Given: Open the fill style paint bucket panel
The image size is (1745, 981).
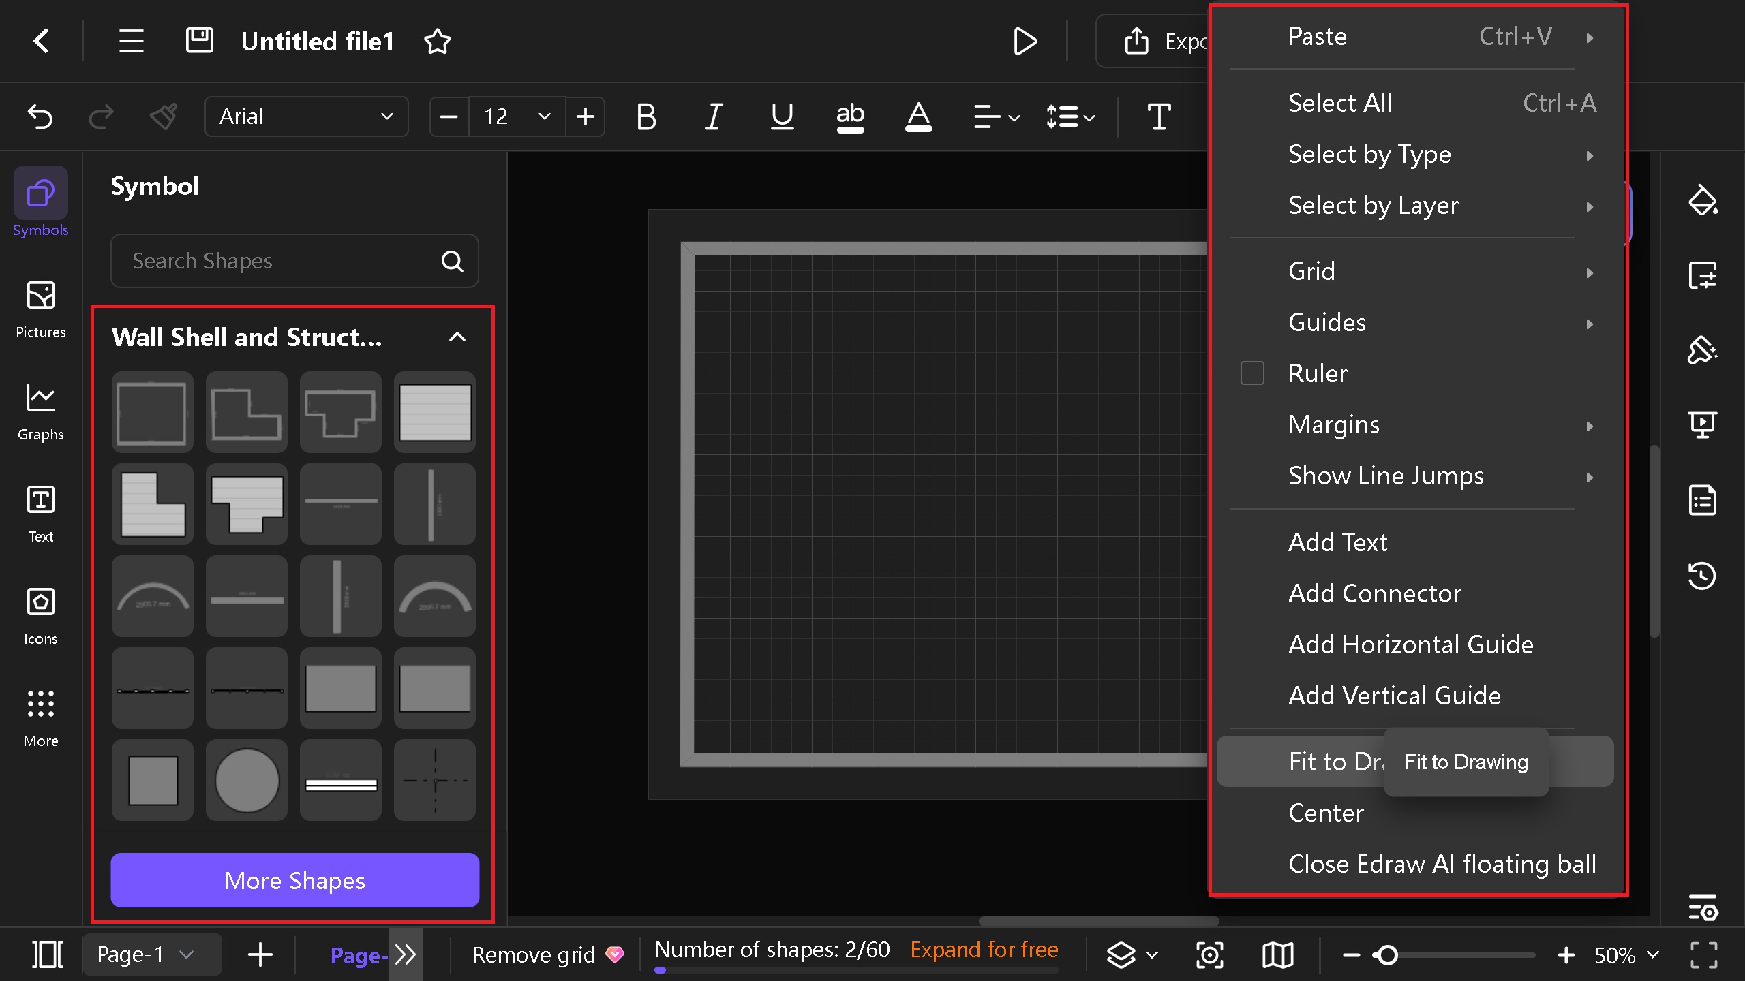Looking at the screenshot, I should coord(1702,200).
